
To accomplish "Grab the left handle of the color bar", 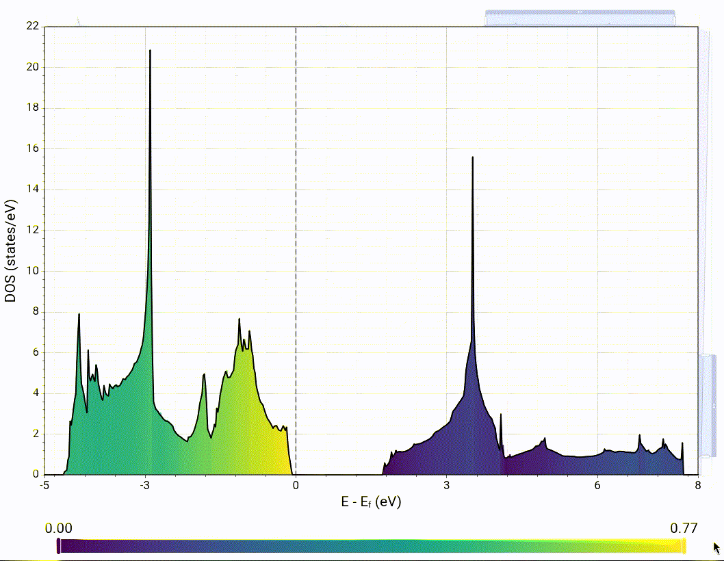I will (58, 545).
